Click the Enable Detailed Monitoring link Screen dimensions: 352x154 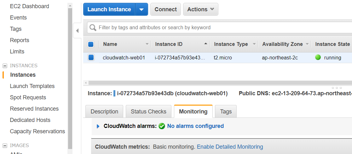pos(230,147)
